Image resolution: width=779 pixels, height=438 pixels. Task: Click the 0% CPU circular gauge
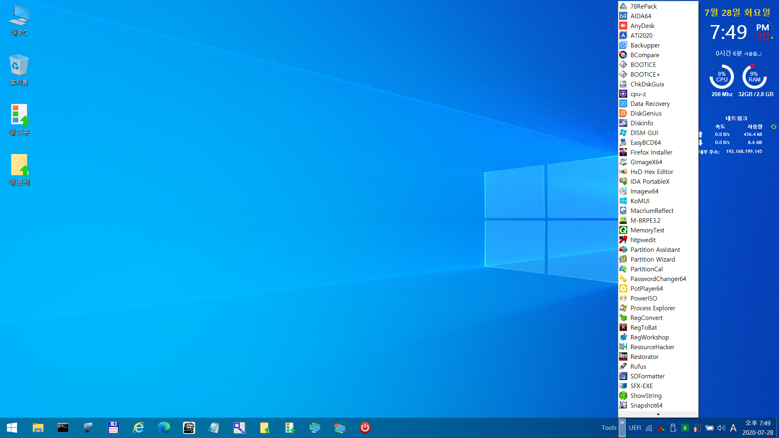click(722, 77)
